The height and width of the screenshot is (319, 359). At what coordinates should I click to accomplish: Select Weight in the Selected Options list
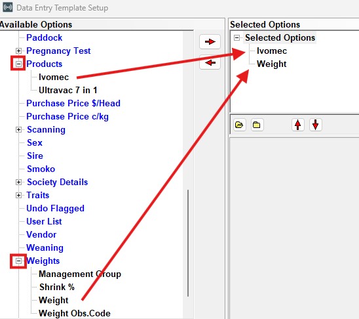tap(271, 64)
